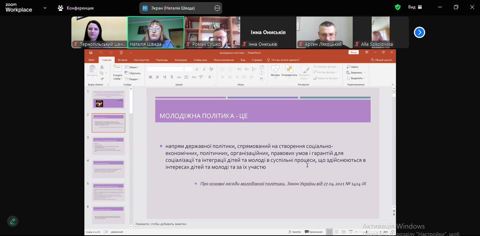Click the green encryption shield icon

pos(398,7)
